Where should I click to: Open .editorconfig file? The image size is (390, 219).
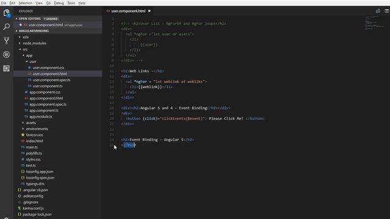pos(33,196)
